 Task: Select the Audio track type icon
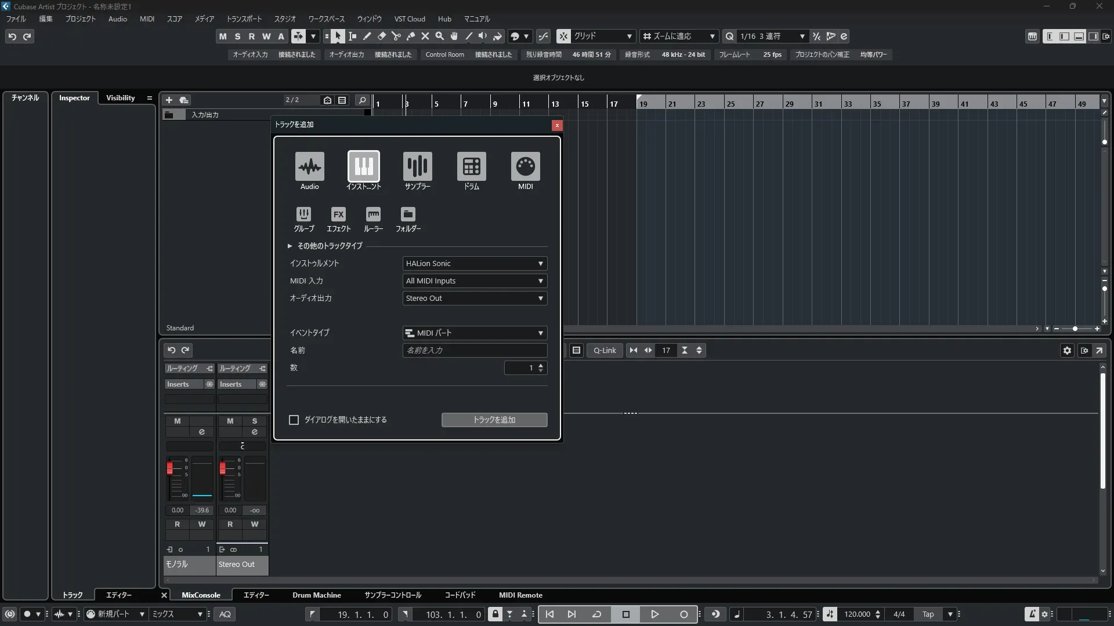click(x=309, y=167)
